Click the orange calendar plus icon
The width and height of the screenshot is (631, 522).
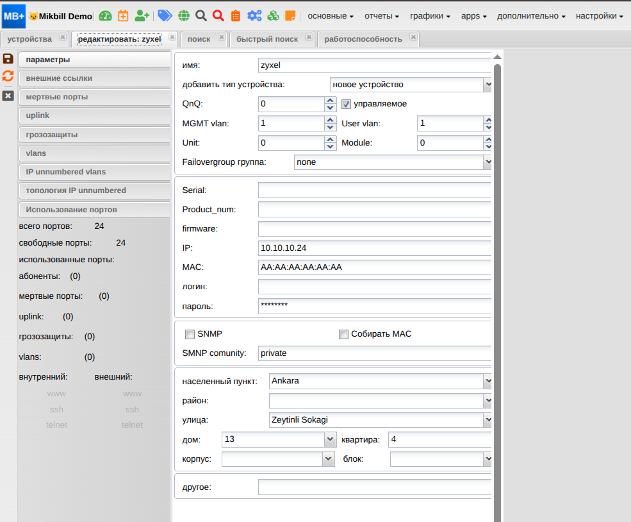pos(123,15)
